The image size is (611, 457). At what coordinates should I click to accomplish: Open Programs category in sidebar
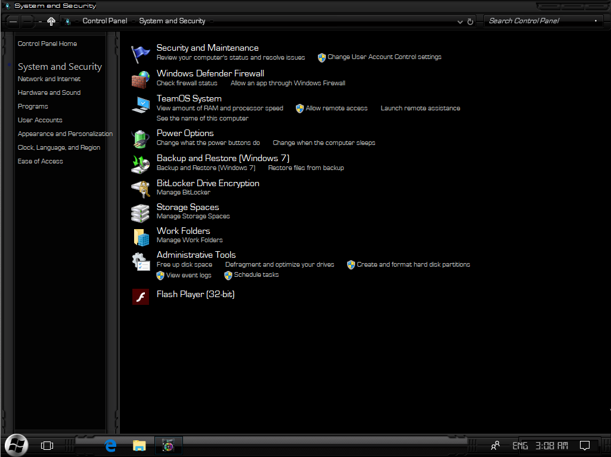(33, 106)
